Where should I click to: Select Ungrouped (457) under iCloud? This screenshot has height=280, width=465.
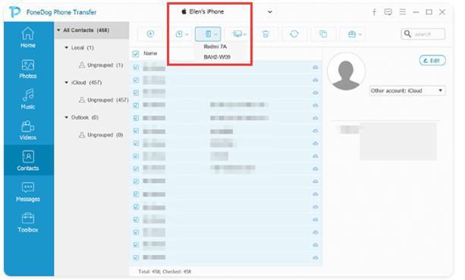tap(103, 100)
